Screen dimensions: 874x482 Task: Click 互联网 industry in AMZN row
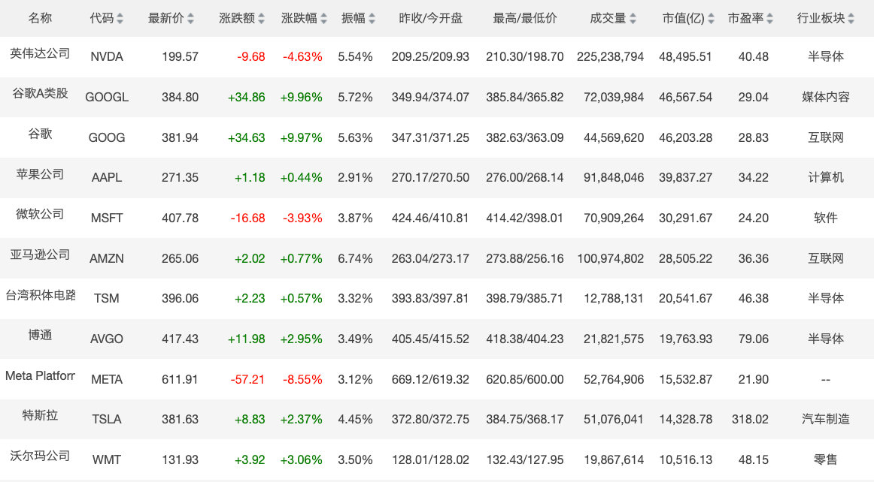(826, 259)
